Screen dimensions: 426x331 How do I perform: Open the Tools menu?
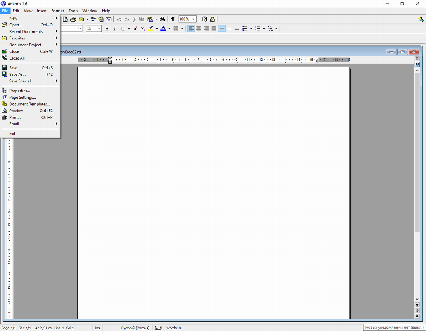tap(73, 11)
